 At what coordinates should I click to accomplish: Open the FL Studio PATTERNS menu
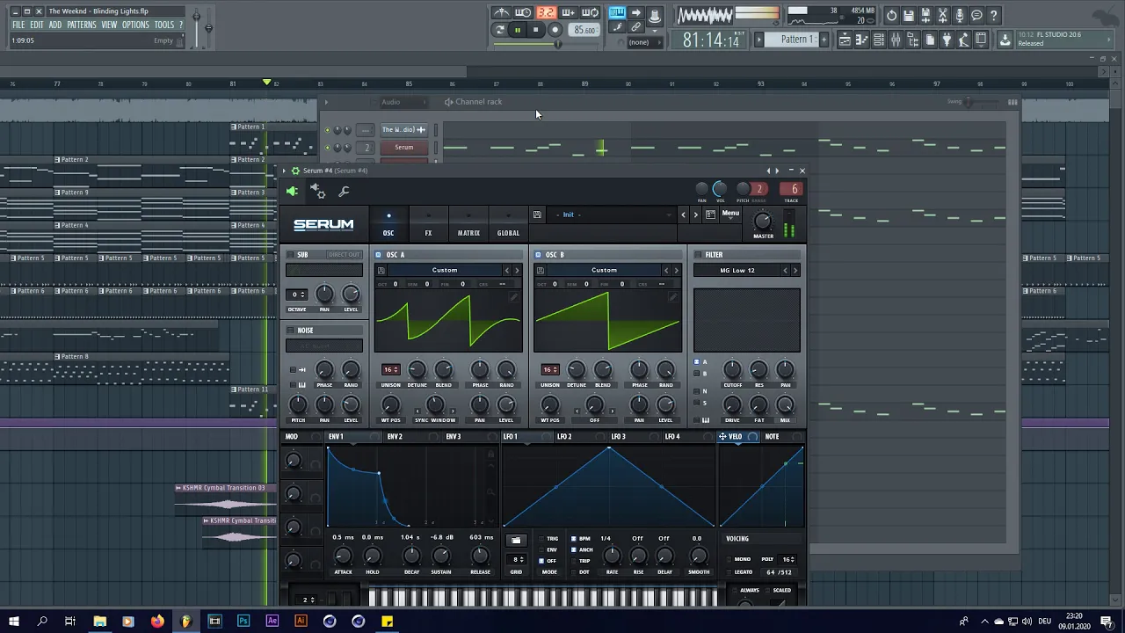point(82,25)
